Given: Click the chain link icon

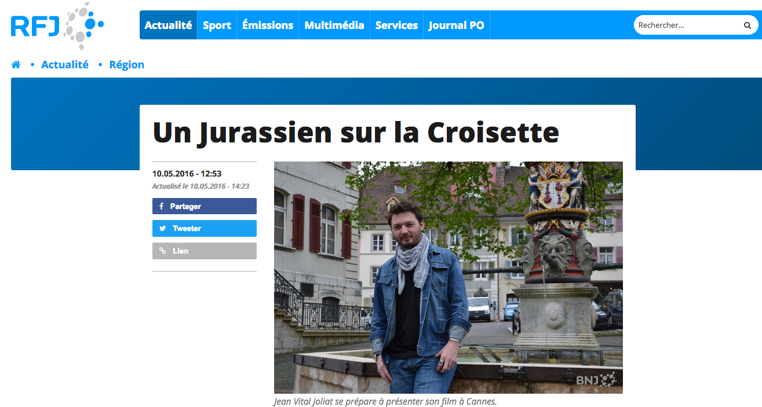Looking at the screenshot, I should [x=163, y=251].
